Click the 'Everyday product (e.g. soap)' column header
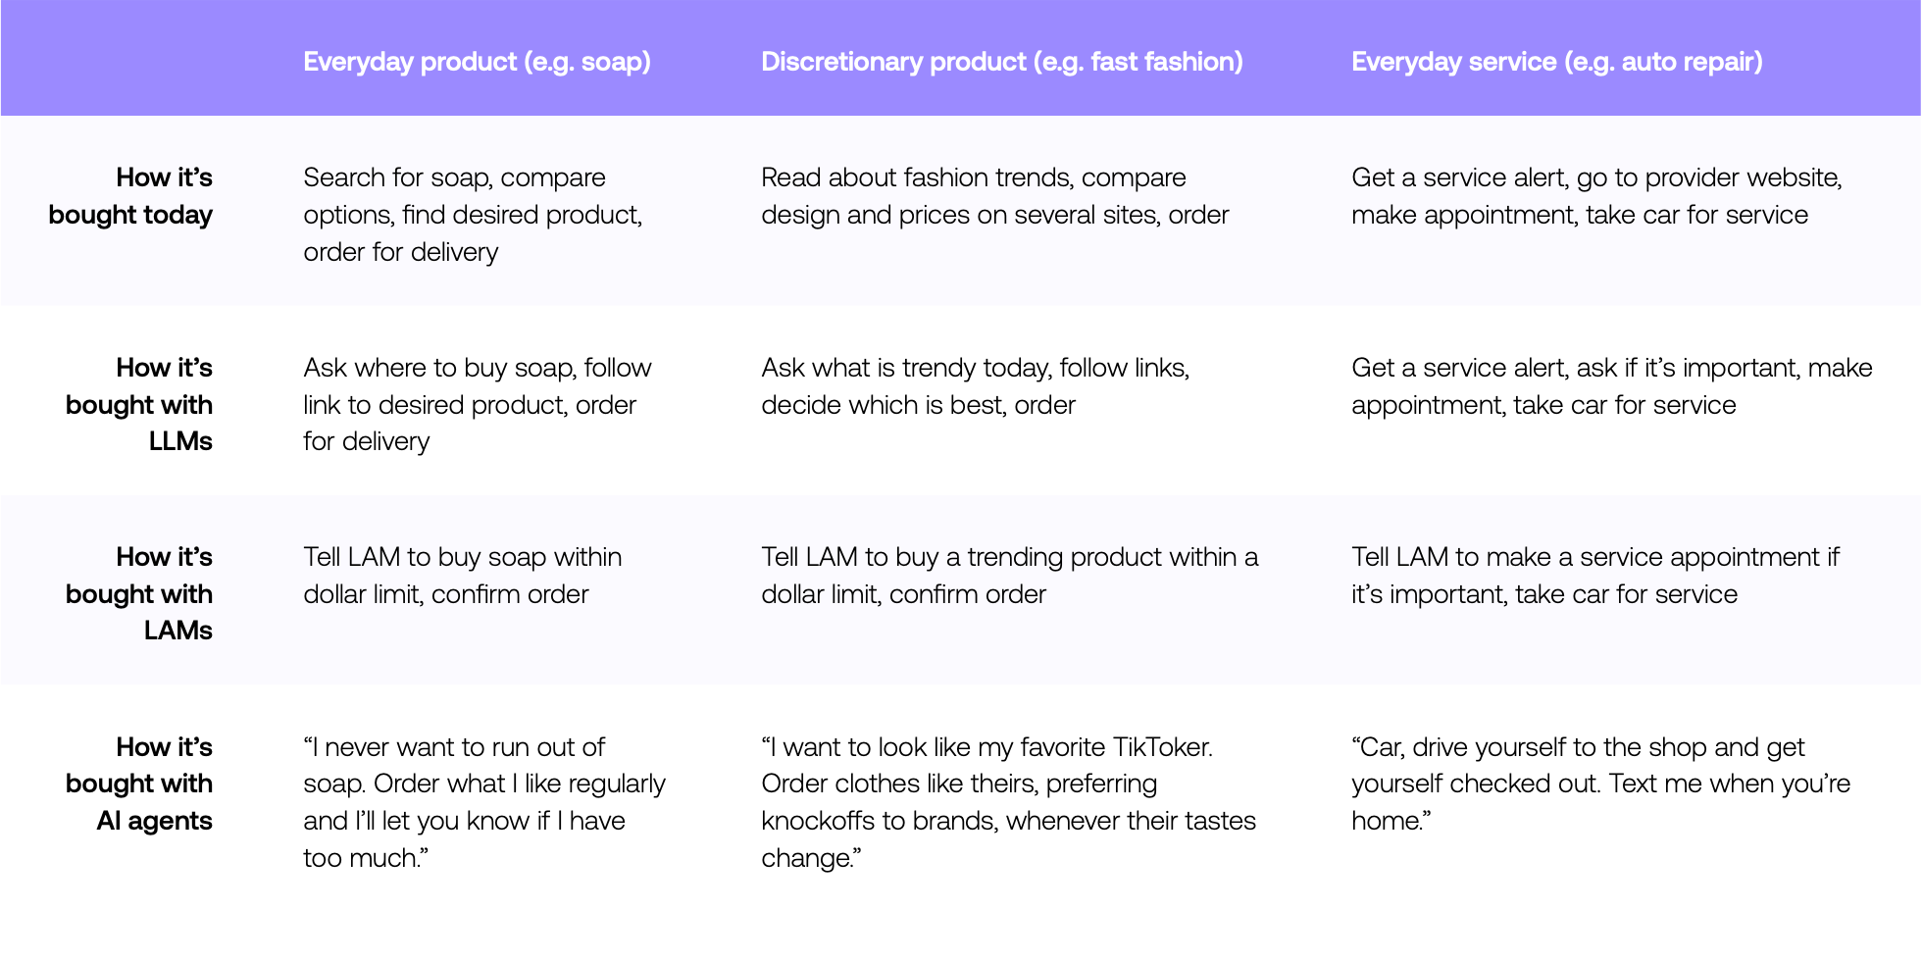The width and height of the screenshot is (1922, 961). [477, 62]
